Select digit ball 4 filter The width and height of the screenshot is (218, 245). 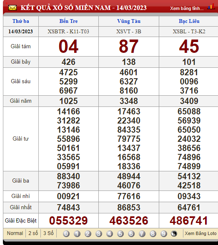[x=110, y=234]
